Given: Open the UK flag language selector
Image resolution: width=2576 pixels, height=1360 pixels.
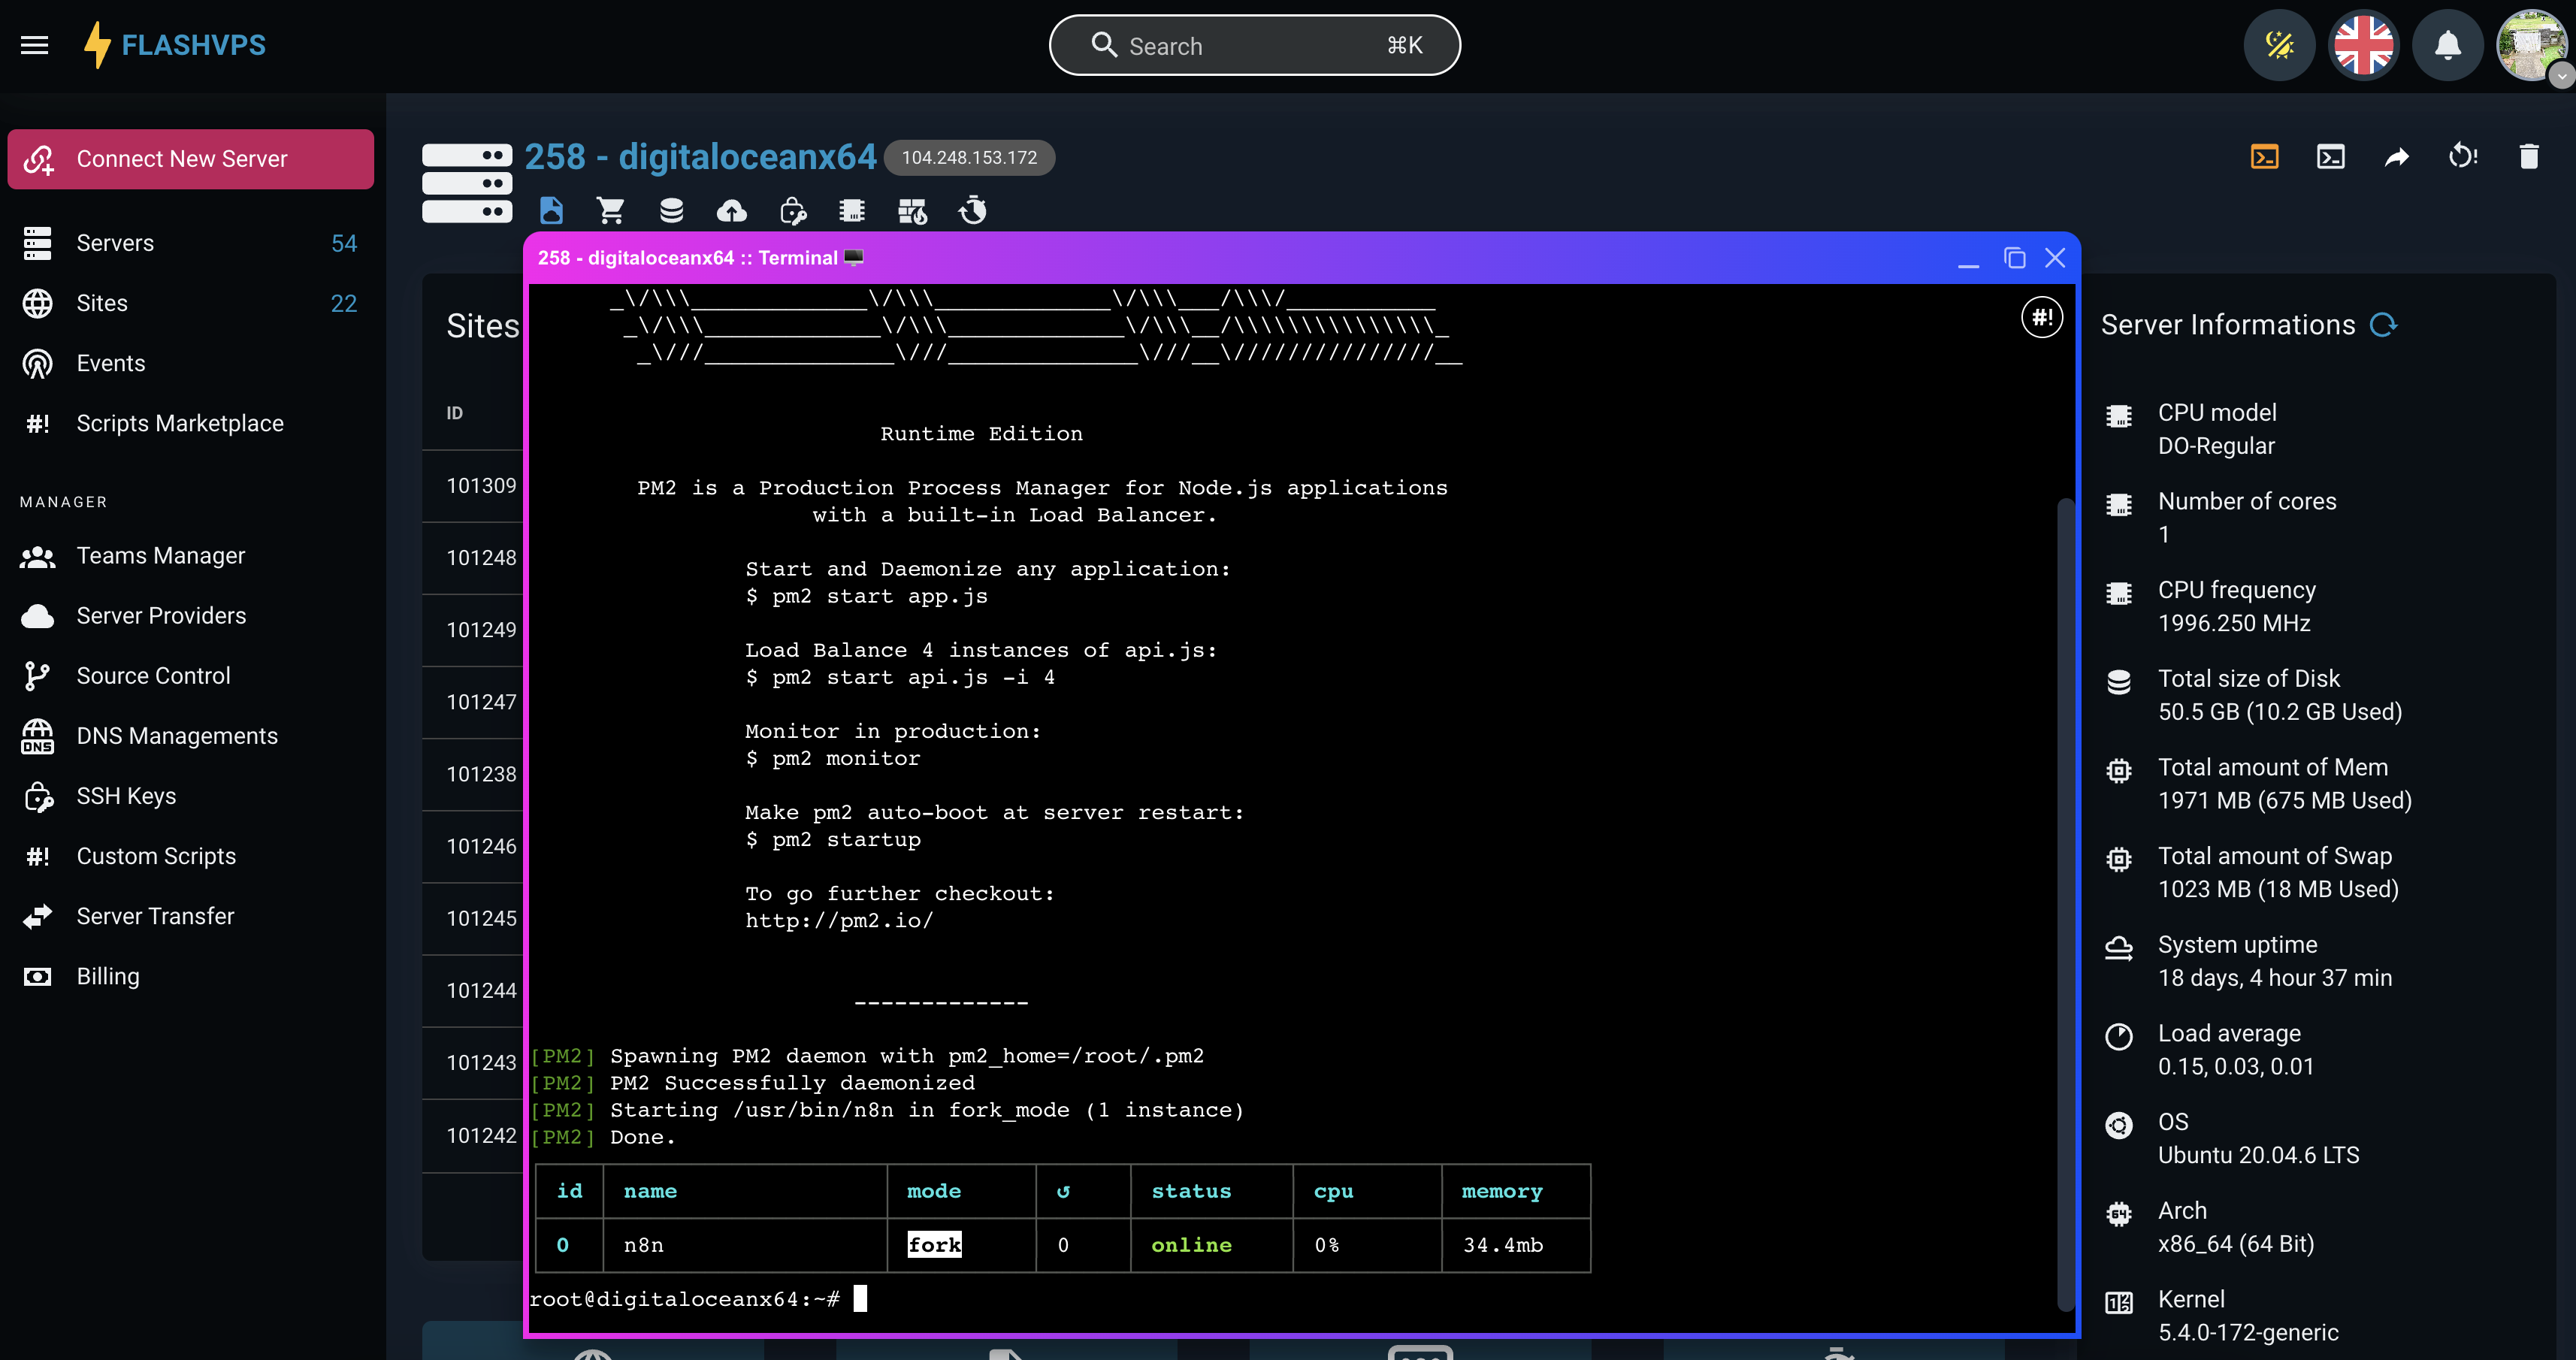Looking at the screenshot, I should [2363, 45].
